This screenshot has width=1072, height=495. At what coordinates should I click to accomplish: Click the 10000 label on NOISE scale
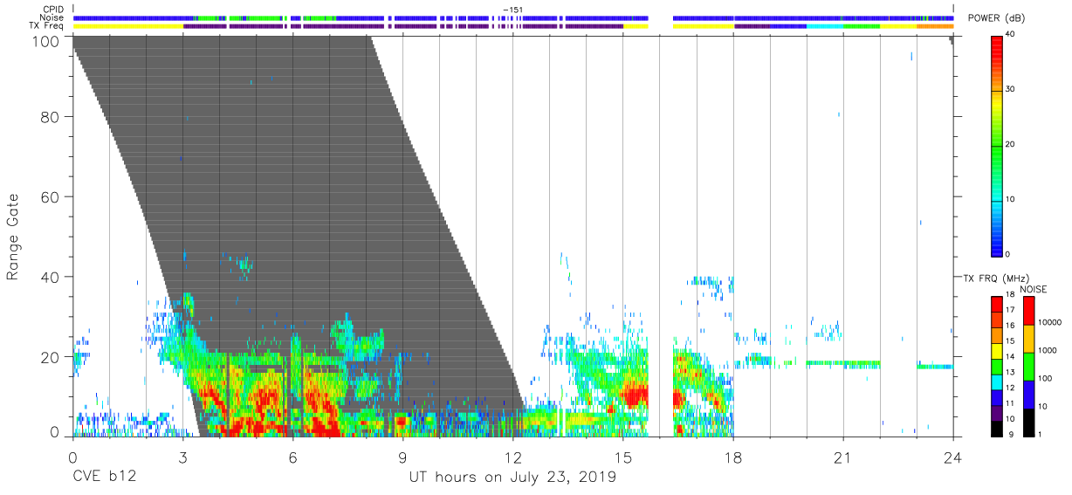pyautogui.click(x=1050, y=323)
